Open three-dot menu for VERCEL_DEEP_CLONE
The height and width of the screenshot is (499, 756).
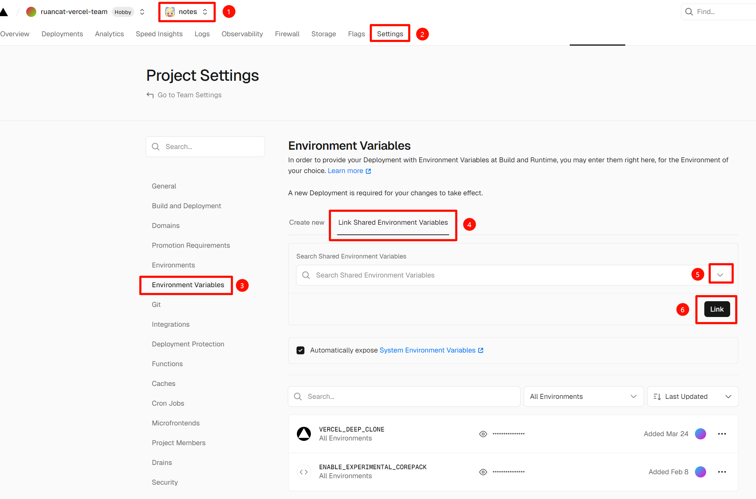[x=722, y=434]
